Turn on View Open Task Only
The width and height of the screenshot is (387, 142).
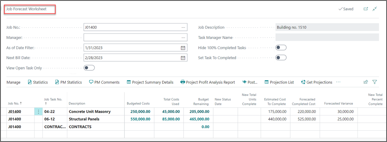[x=89, y=68]
